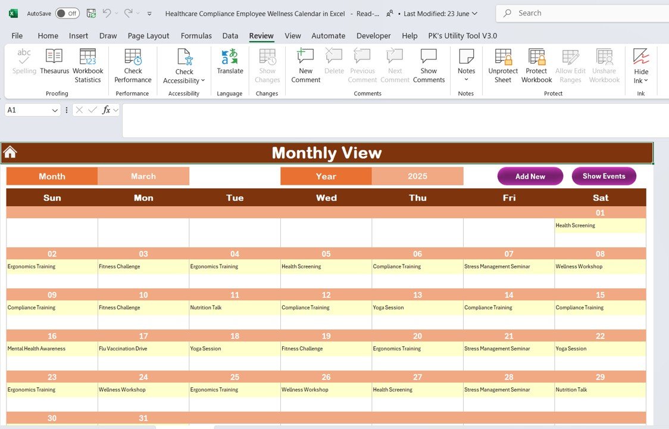The image size is (669, 429).
Task: Click the Search box
Action: click(x=582, y=13)
